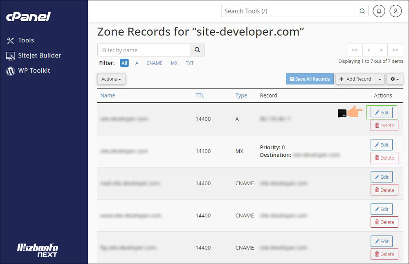This screenshot has width=409, height=264.
Task: Filter records by TXT type
Action: [190, 63]
